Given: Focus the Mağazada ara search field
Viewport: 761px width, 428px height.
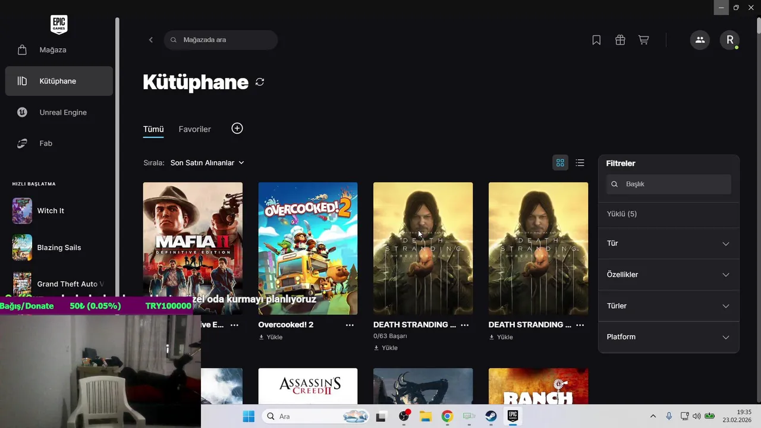Looking at the screenshot, I should click(x=221, y=40).
